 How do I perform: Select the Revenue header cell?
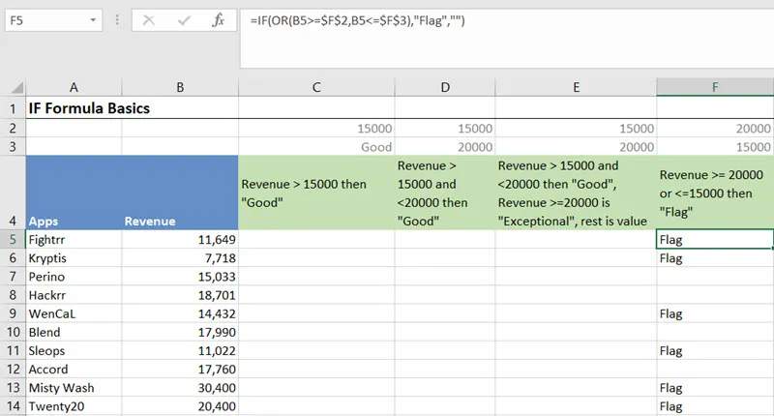(179, 221)
